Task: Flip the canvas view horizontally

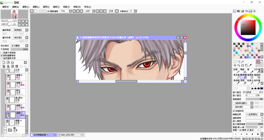Action: click(x=117, y=11)
